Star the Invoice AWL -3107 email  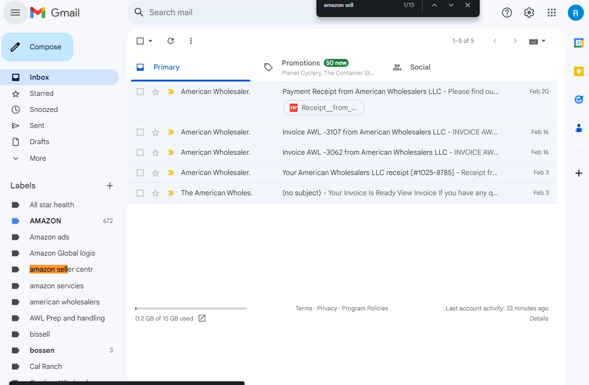(155, 132)
